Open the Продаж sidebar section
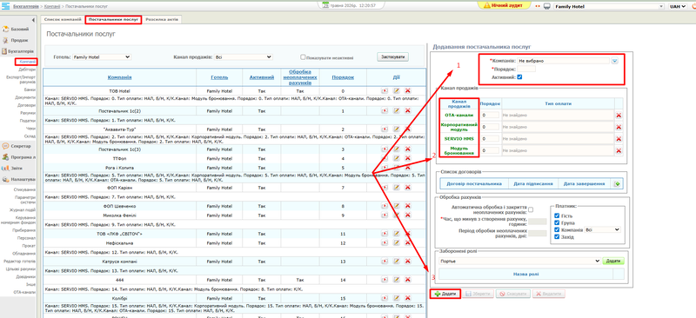Image resolution: width=696 pixels, height=318 pixels. click(x=18, y=40)
